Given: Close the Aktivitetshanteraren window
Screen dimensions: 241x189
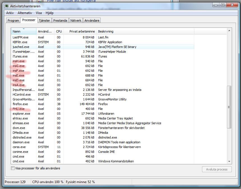Looking at the screenshot, I should click(x=232, y=5).
